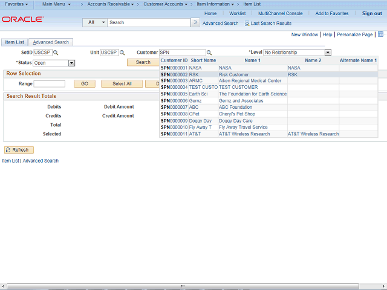This screenshot has width=387, height=290.
Task: Expand the Item Information breadcrumb menu
Action: point(215,4)
